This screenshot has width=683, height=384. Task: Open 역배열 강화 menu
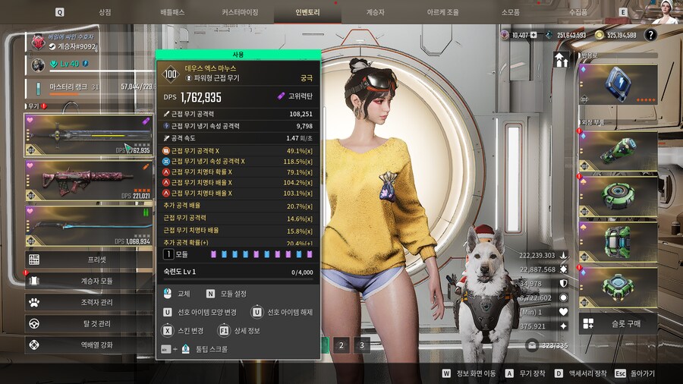tap(89, 345)
